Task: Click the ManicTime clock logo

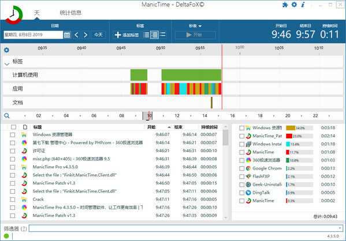Action: point(14,14)
